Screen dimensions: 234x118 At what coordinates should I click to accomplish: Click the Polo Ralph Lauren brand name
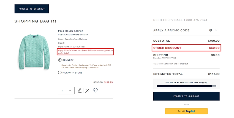click(70, 31)
